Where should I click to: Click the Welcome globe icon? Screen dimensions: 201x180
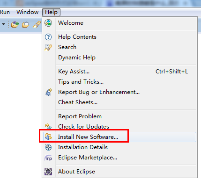click(48, 23)
